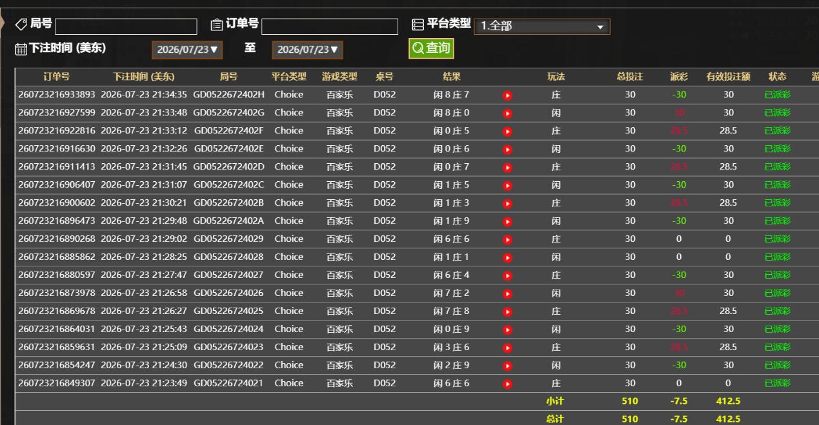Select order number 260723216933893
Viewport: 819px width, 425px height.
[57, 95]
